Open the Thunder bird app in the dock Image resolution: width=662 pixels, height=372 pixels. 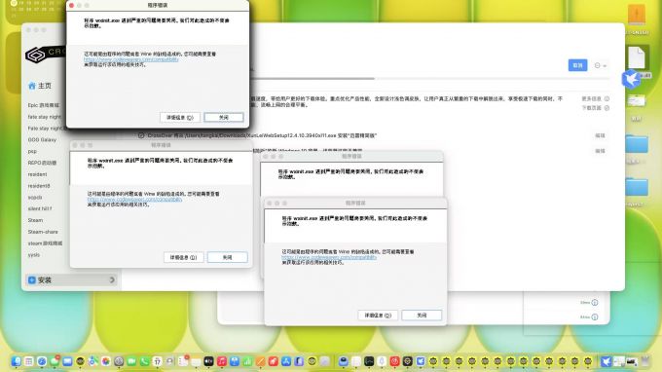pyautogui.click(x=606, y=361)
